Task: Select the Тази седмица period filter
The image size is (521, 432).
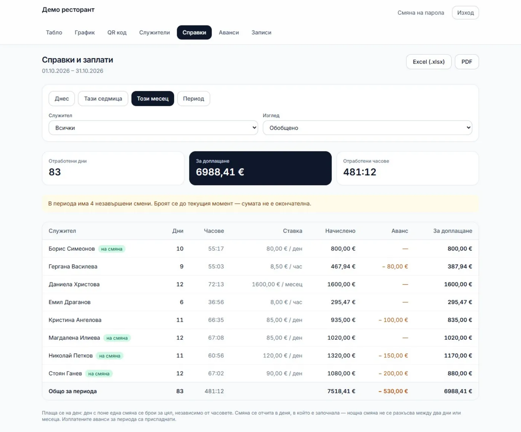Action: (x=103, y=99)
